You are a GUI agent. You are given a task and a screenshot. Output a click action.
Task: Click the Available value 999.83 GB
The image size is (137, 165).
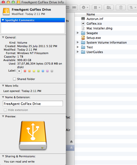[x=24, y=60]
